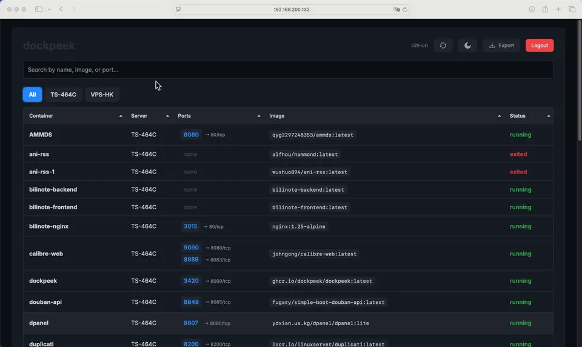Click the search by name input field
582x347 pixels.
pos(288,70)
